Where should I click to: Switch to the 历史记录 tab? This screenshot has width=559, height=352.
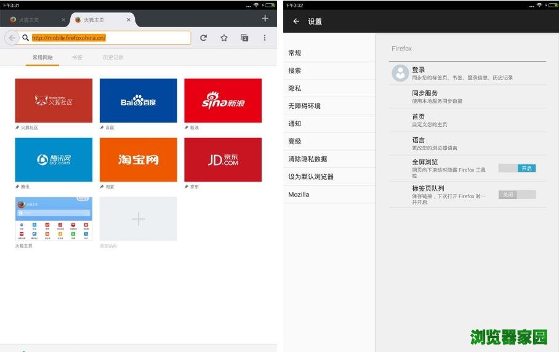click(x=113, y=57)
